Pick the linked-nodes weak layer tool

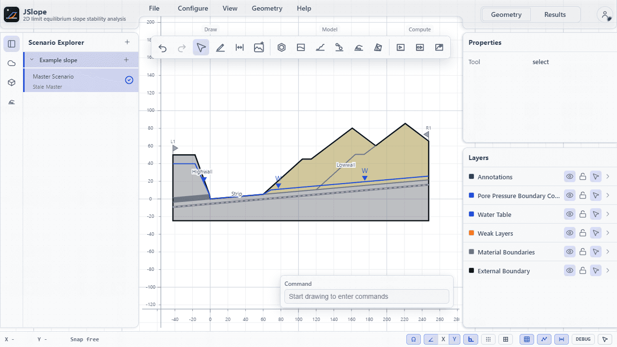coord(339,48)
